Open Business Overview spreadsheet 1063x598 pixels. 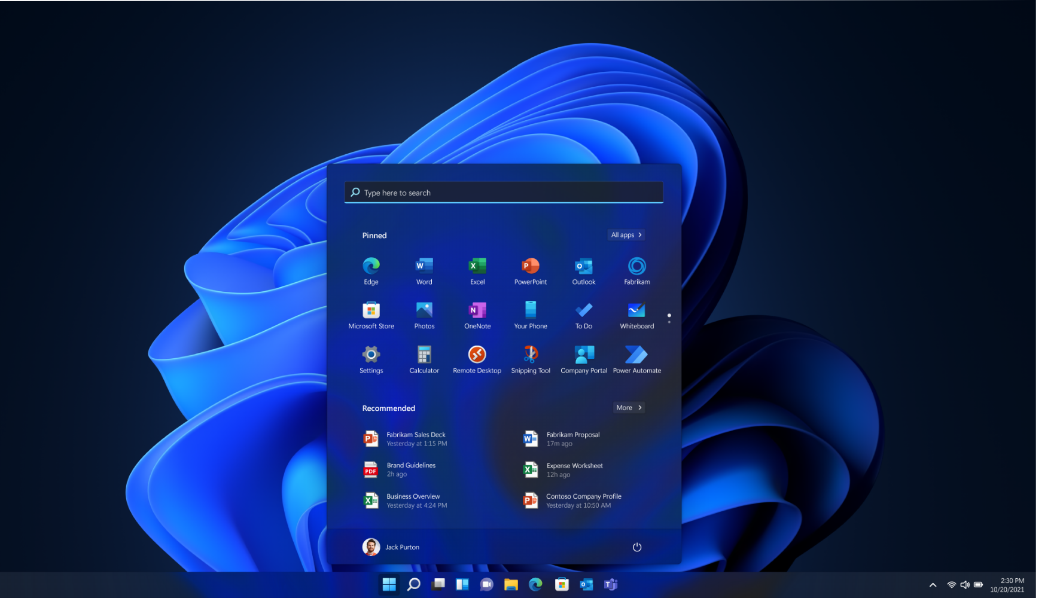coord(406,501)
